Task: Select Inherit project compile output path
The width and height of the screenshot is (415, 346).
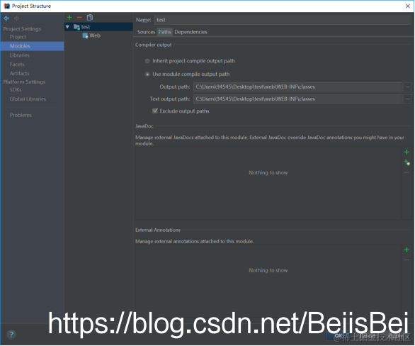Action: (147, 61)
